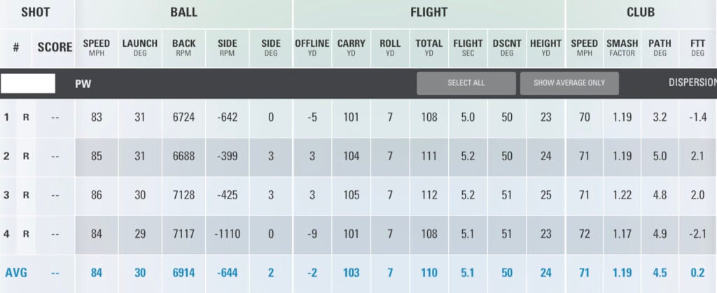Sort by ball SPEED MPH column
The image size is (717, 293).
pyautogui.click(x=96, y=47)
